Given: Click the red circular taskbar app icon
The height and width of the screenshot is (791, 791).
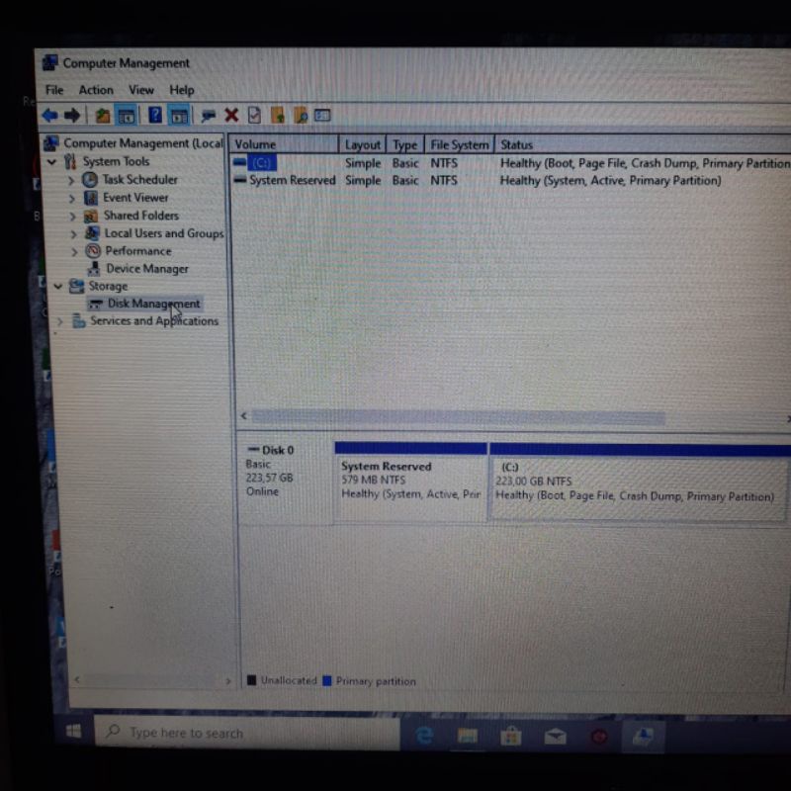Looking at the screenshot, I should click(x=599, y=738).
